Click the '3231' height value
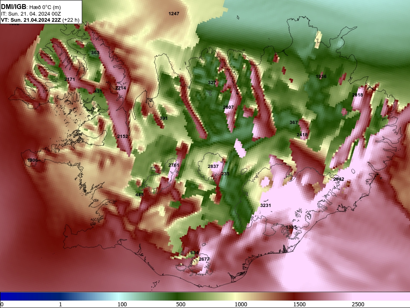 265,205
